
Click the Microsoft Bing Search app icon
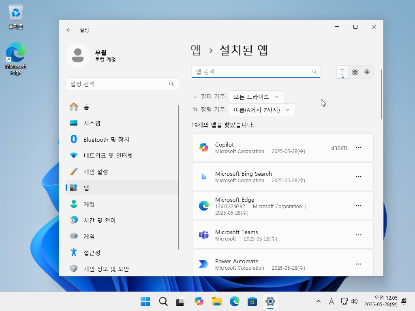tap(204, 177)
